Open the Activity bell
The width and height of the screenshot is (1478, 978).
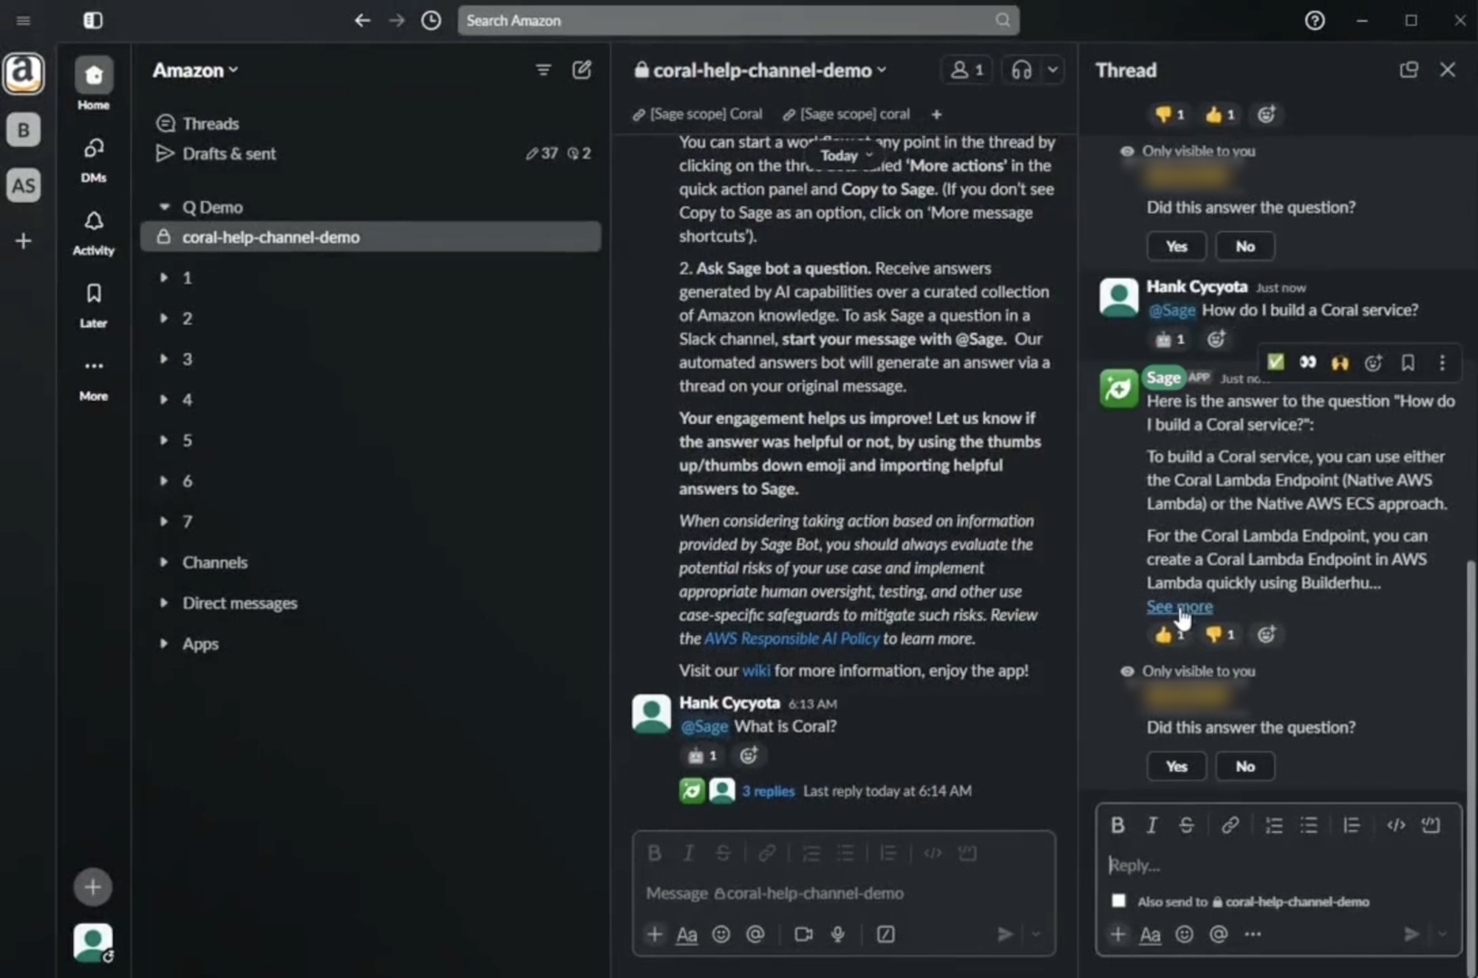pos(93,231)
